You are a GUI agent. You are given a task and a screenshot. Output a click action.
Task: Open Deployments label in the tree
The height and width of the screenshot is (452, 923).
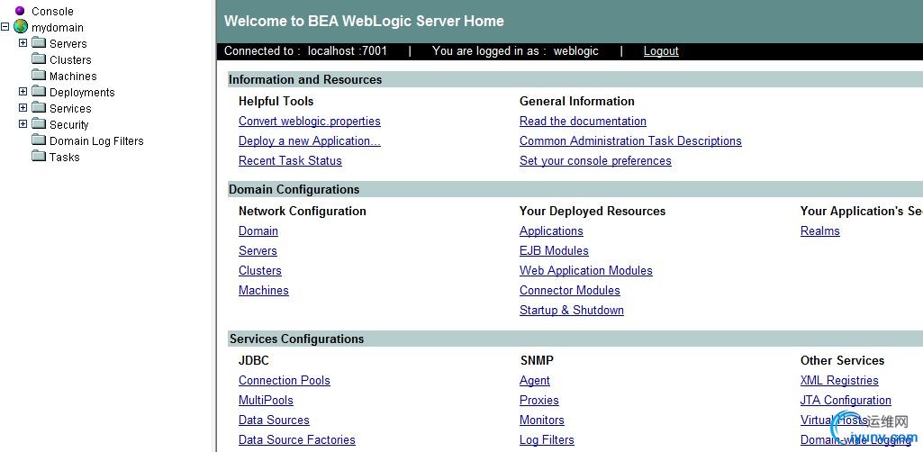tap(82, 93)
